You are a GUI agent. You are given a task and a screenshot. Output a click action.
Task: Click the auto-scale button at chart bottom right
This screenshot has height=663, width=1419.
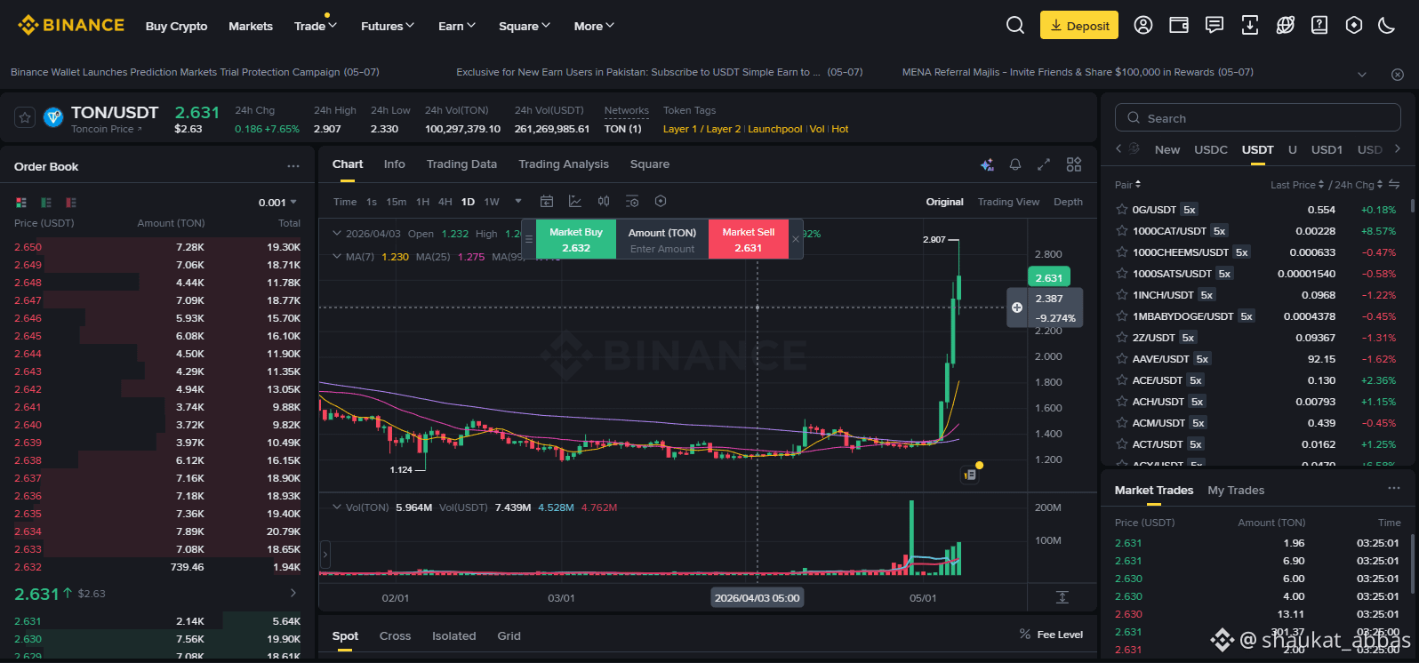pyautogui.click(x=1062, y=597)
